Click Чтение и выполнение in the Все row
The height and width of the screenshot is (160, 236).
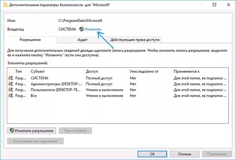pos(105,96)
